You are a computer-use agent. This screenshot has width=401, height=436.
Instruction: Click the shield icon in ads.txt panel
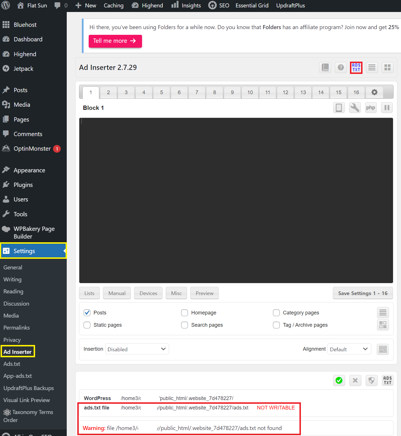click(371, 380)
